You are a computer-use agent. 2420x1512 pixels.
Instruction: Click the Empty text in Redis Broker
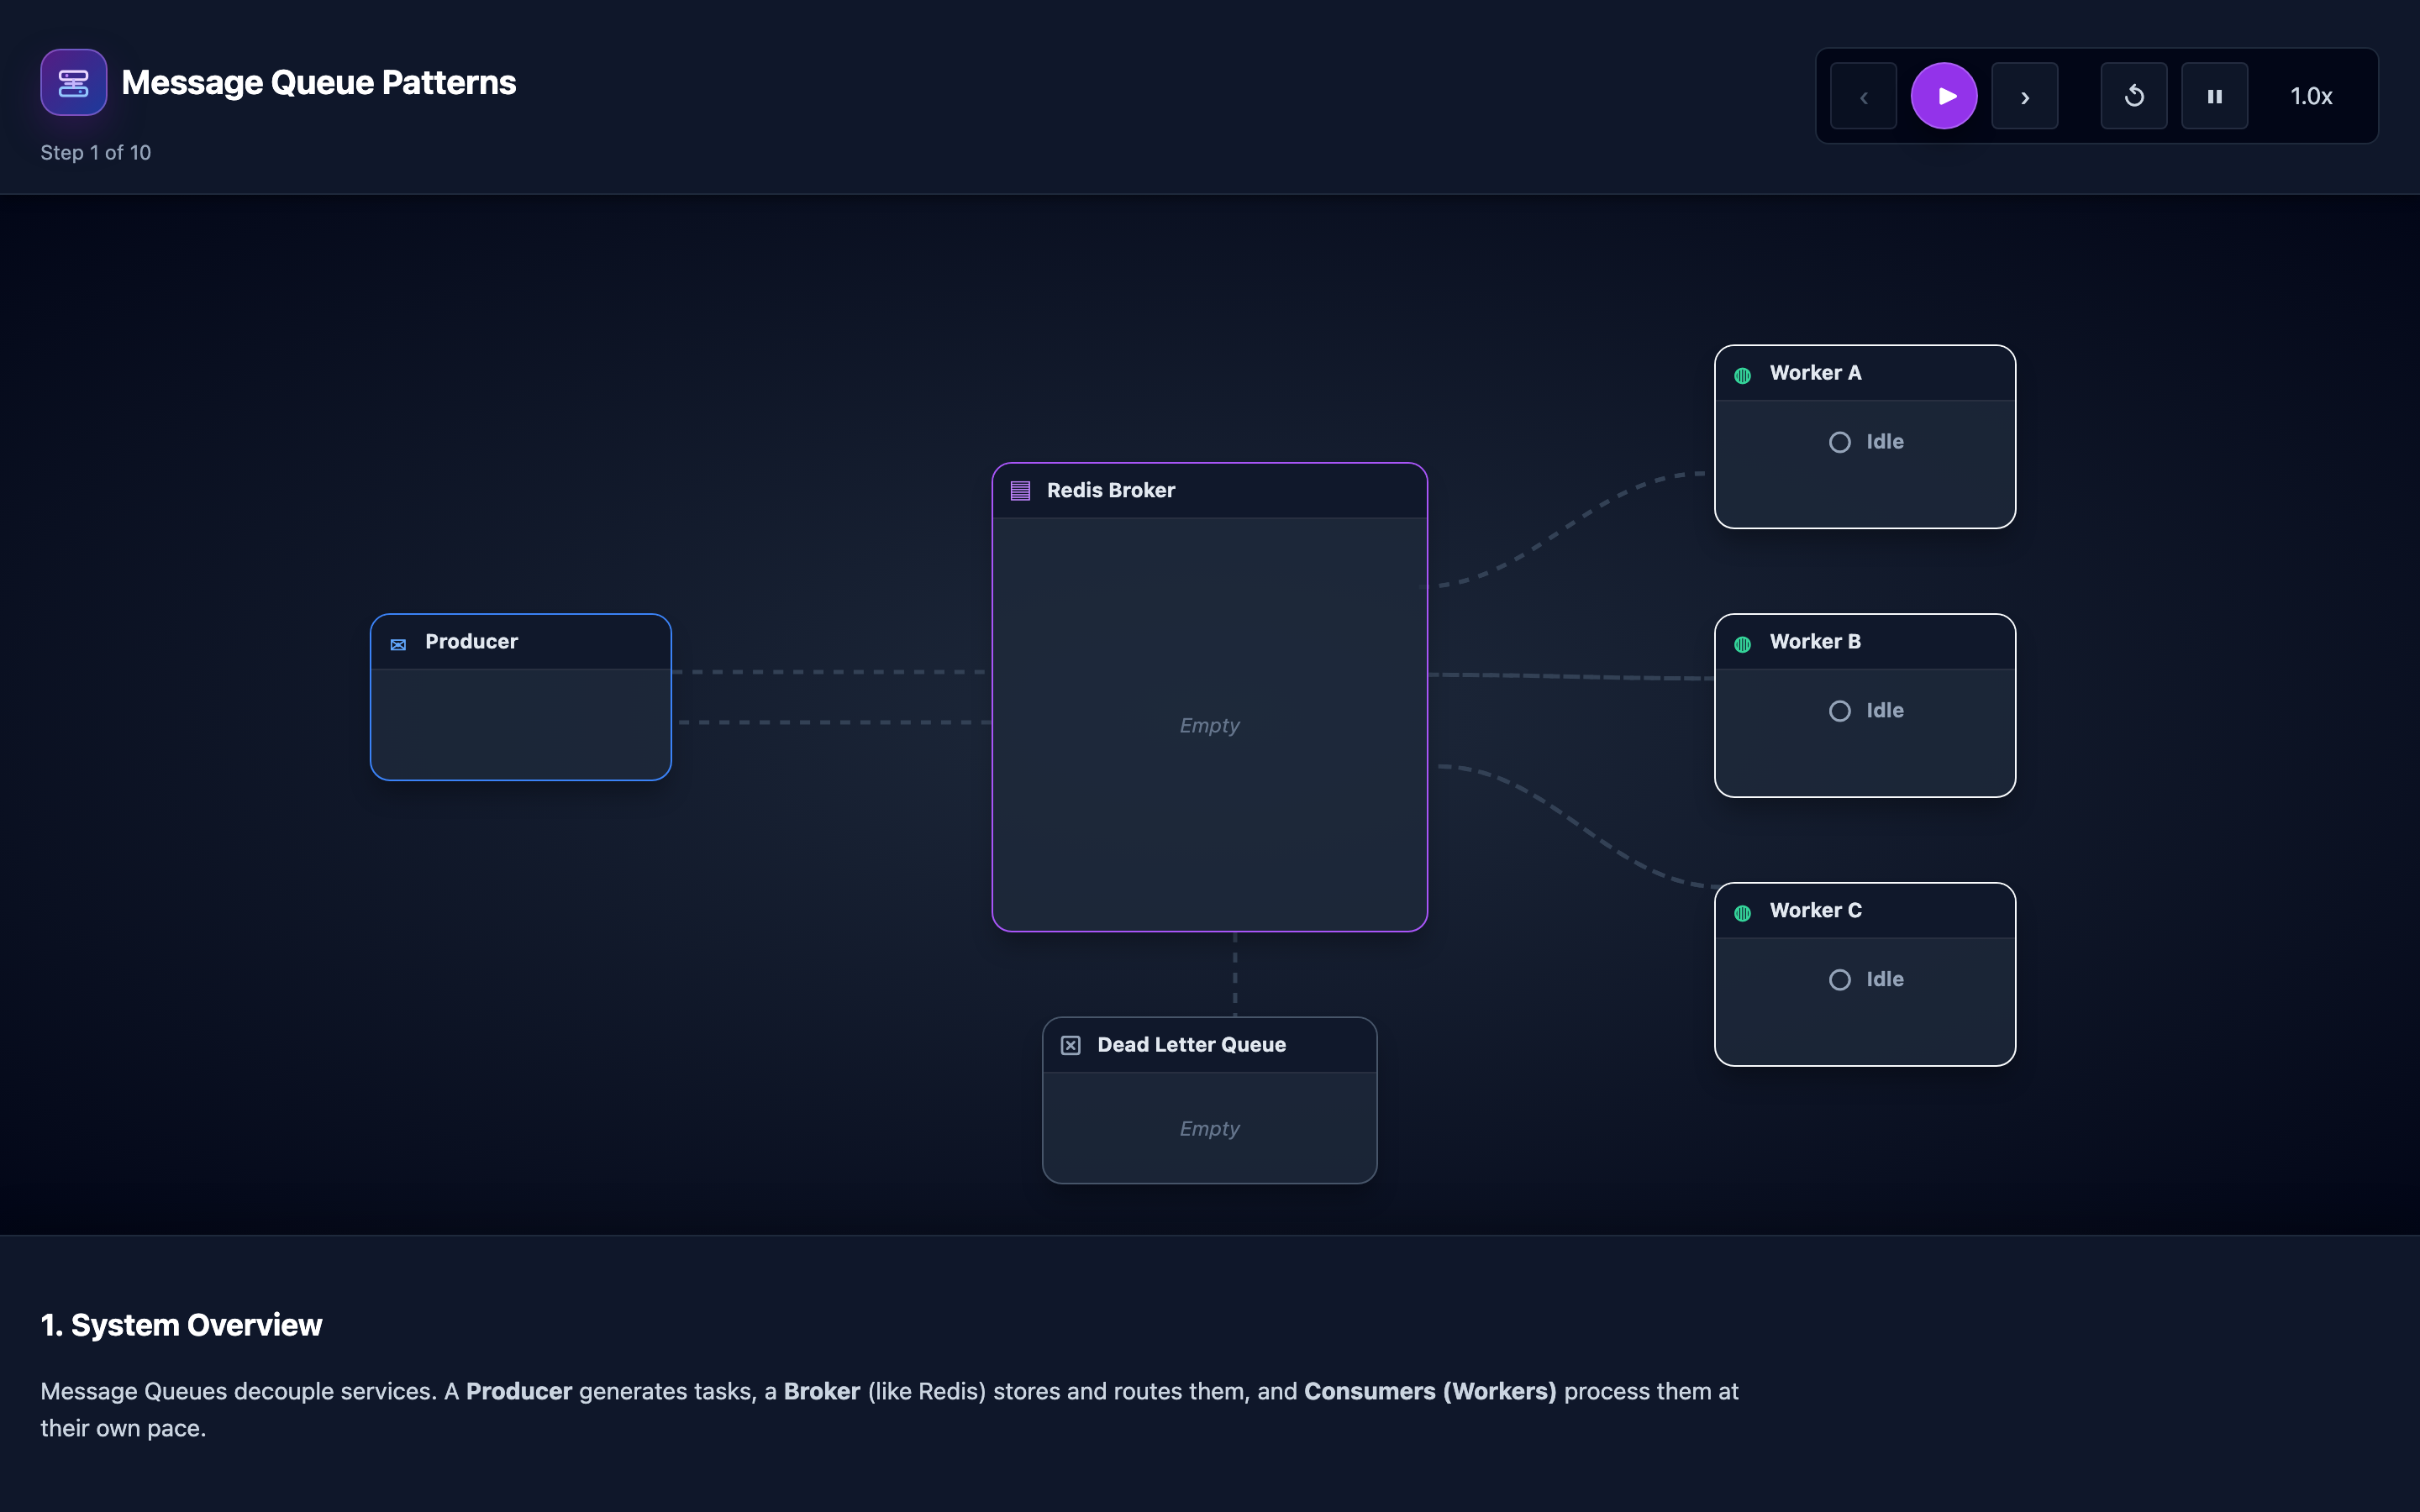coord(1209,725)
